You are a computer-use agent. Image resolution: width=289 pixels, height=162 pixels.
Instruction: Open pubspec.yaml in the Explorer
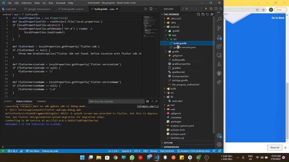178,134
